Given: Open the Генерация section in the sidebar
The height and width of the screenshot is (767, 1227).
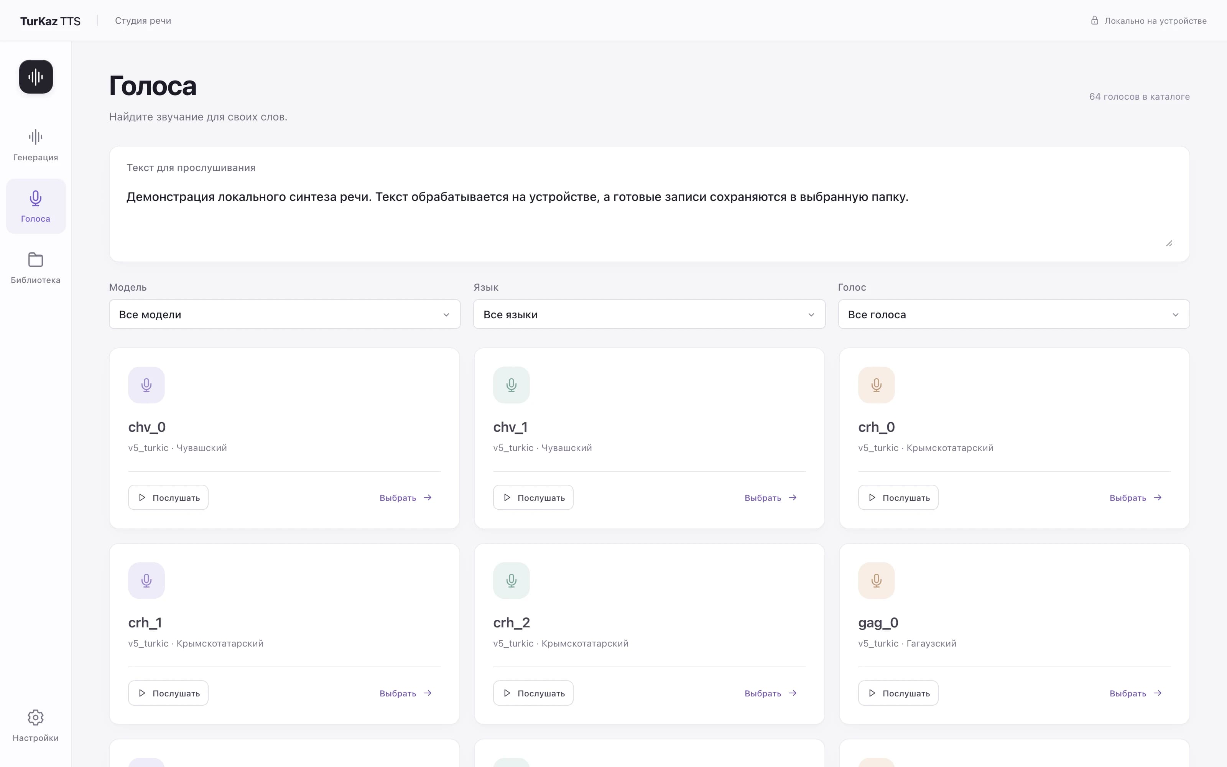Looking at the screenshot, I should click(36, 145).
